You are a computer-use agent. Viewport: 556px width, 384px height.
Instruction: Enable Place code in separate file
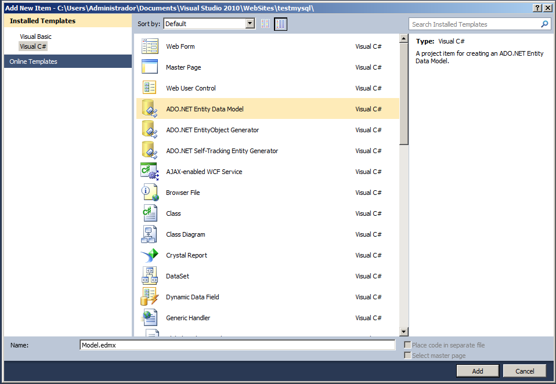coord(407,345)
